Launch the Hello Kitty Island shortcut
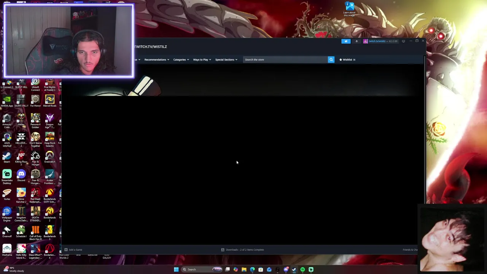Image resolution: width=487 pixels, height=274 pixels. pyautogui.click(x=21, y=252)
